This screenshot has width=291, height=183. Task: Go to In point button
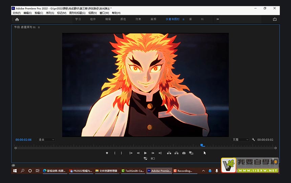[x=131, y=153]
